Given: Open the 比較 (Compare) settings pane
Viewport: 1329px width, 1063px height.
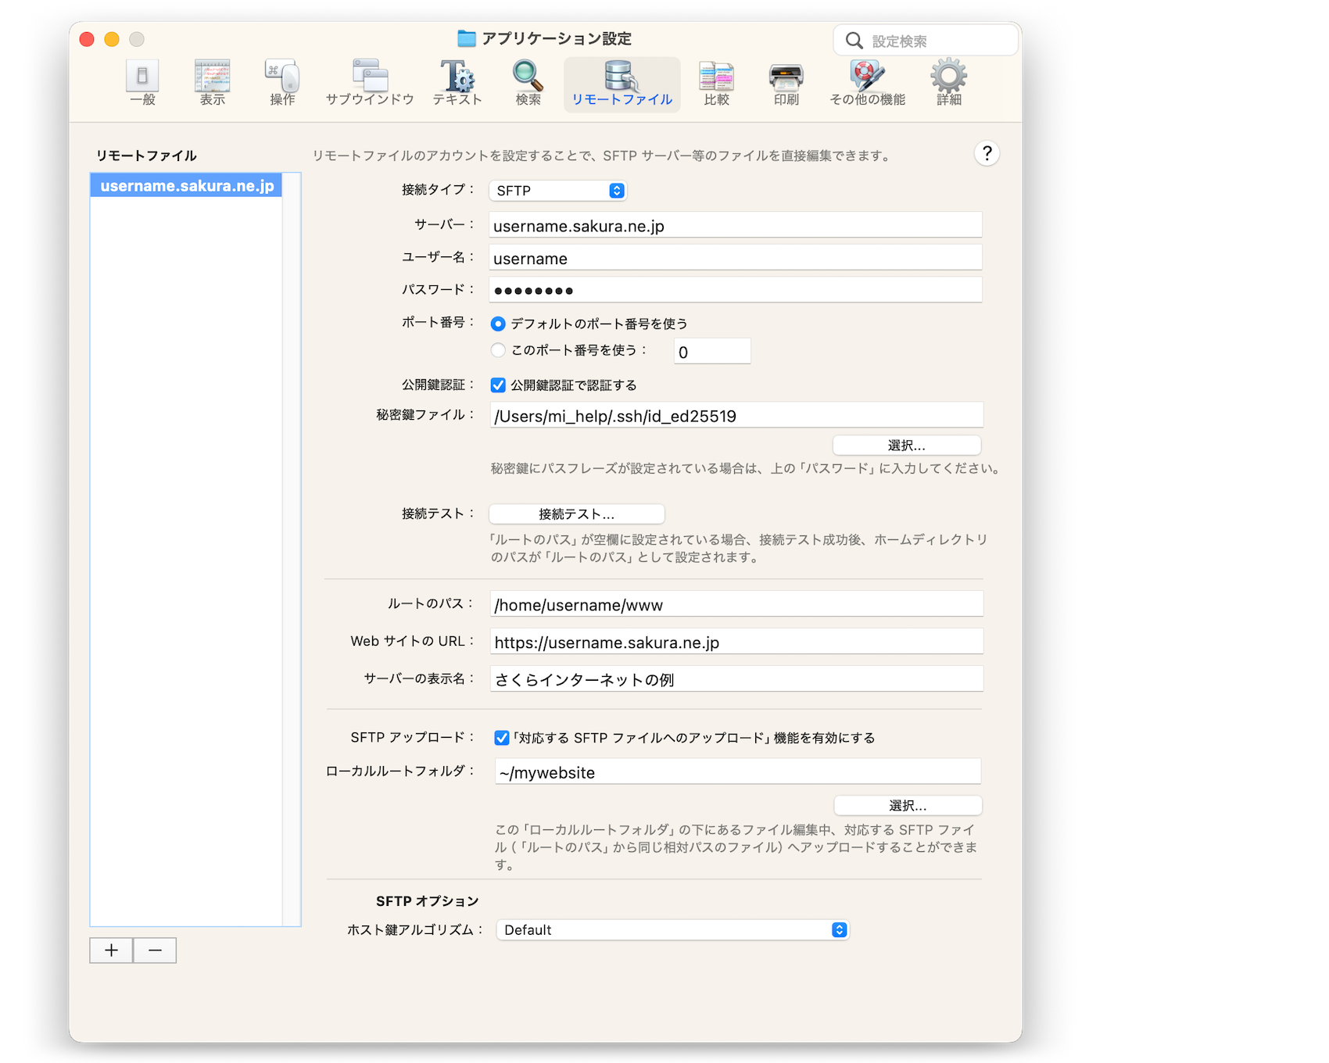Looking at the screenshot, I should coord(716,83).
